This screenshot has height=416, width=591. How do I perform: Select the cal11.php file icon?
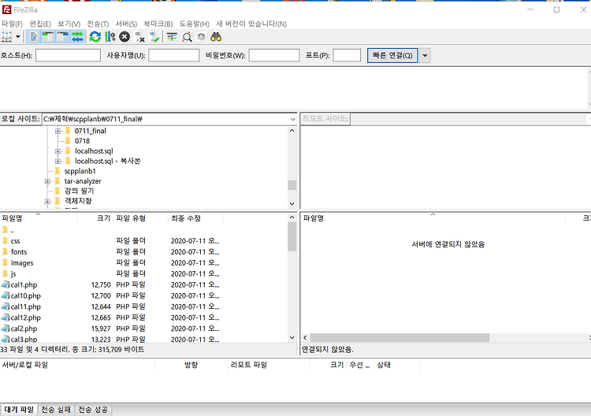coord(6,306)
